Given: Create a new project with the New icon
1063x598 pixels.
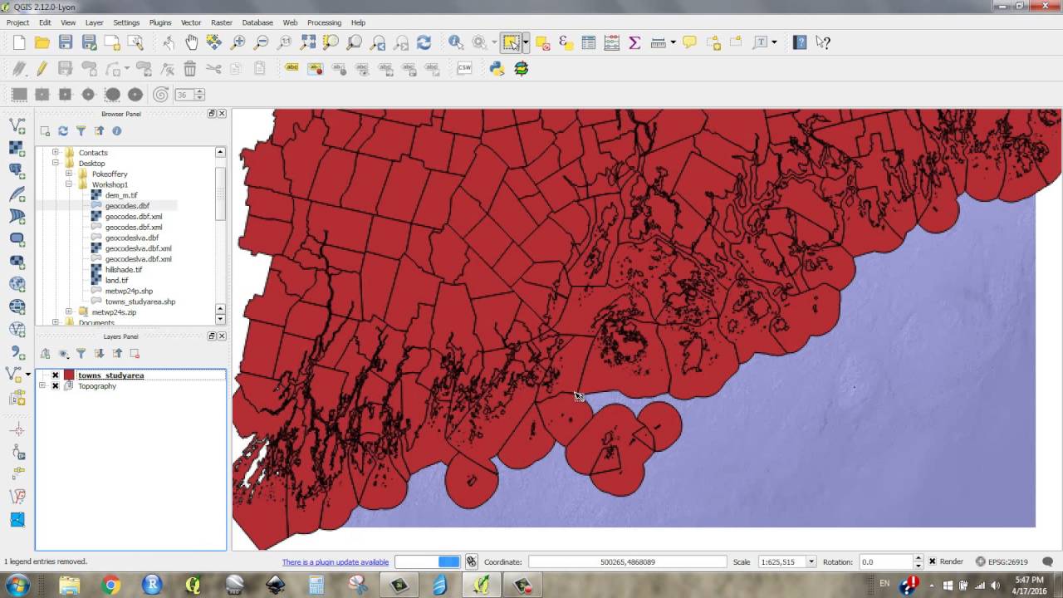Looking at the screenshot, I should (x=19, y=42).
